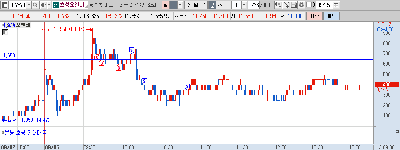
Task: Click the 최고 11,950 (09:37) chart label
Action: point(63,29)
